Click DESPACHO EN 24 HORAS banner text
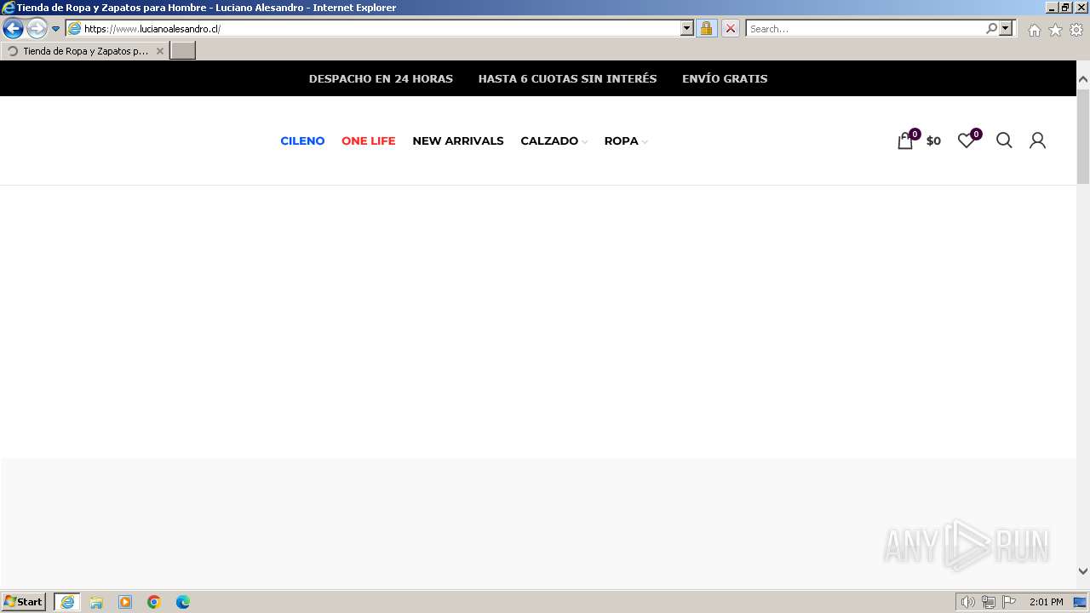Viewport: 1090px width, 613px height. click(381, 78)
